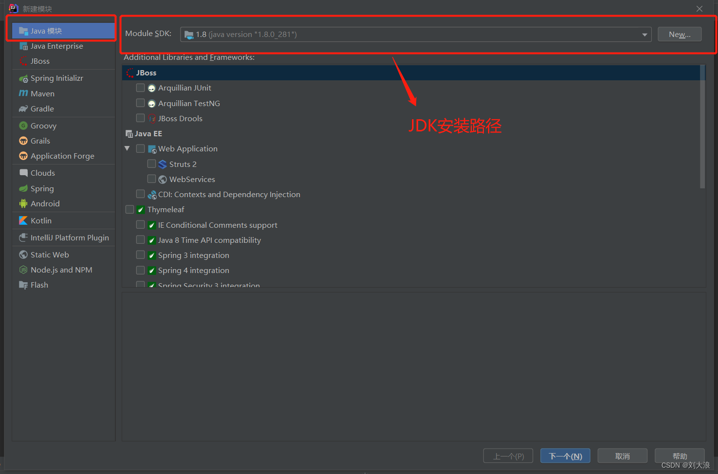Click the Gradle elephant icon

click(x=23, y=109)
